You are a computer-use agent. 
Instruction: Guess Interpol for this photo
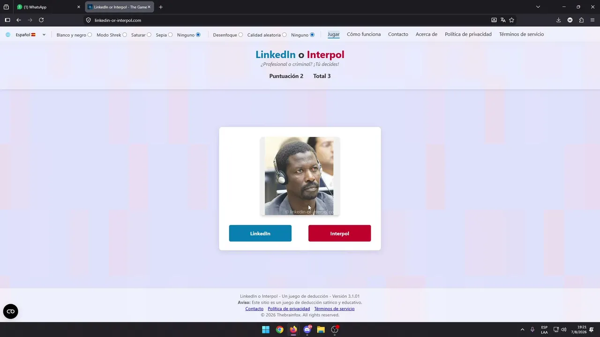point(339,233)
